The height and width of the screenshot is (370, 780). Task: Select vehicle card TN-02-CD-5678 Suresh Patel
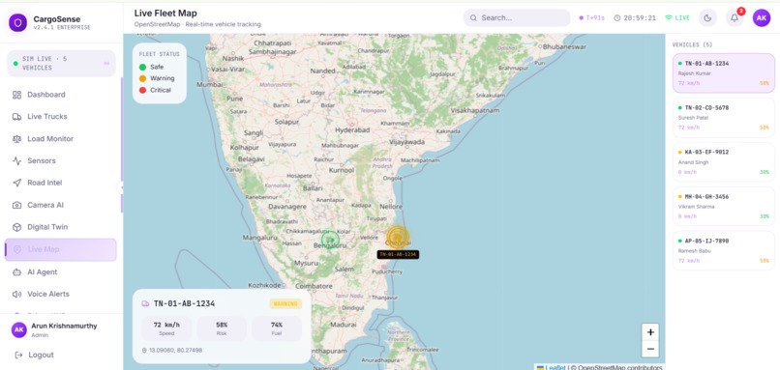[723, 117]
